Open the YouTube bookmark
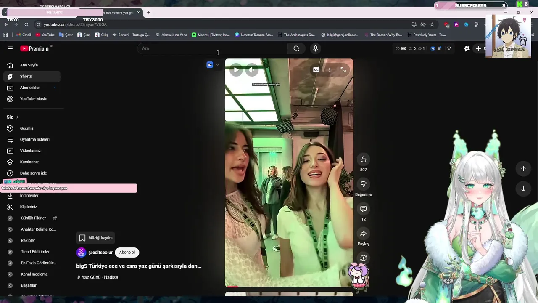The image size is (538, 303). pyautogui.click(x=45, y=35)
